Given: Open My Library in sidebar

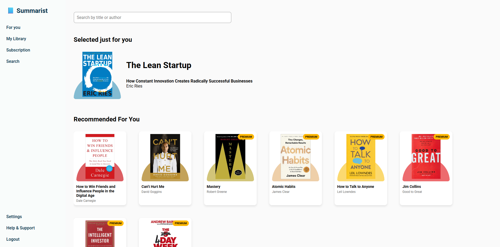Looking at the screenshot, I should tap(16, 39).
